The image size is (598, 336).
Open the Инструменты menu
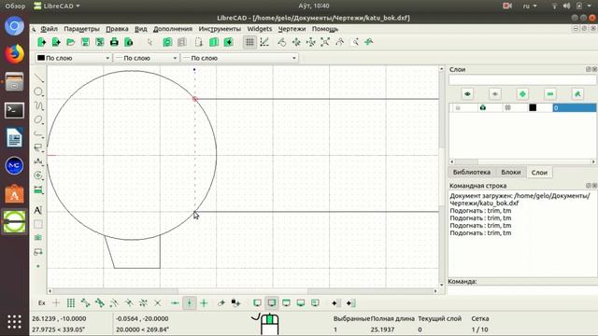220,29
